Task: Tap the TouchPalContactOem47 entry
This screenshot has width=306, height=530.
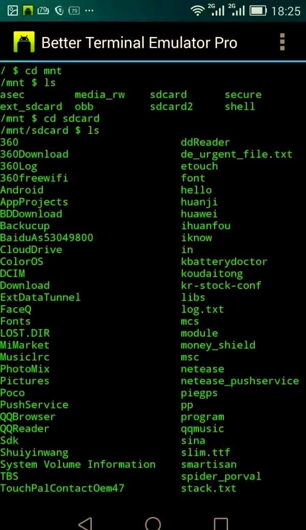Action: (x=62, y=488)
